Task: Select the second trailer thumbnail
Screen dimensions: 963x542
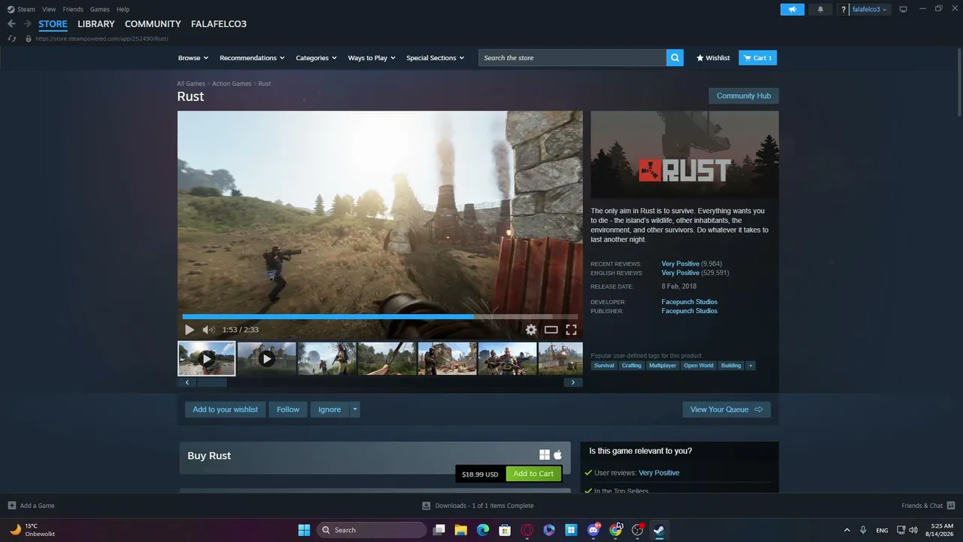Action: click(x=266, y=359)
